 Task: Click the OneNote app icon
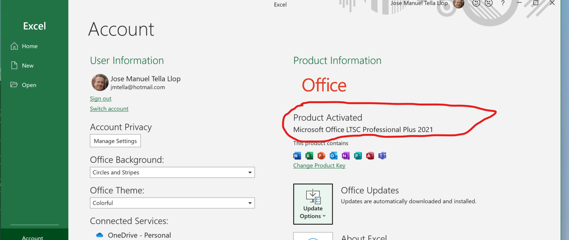pos(346,156)
